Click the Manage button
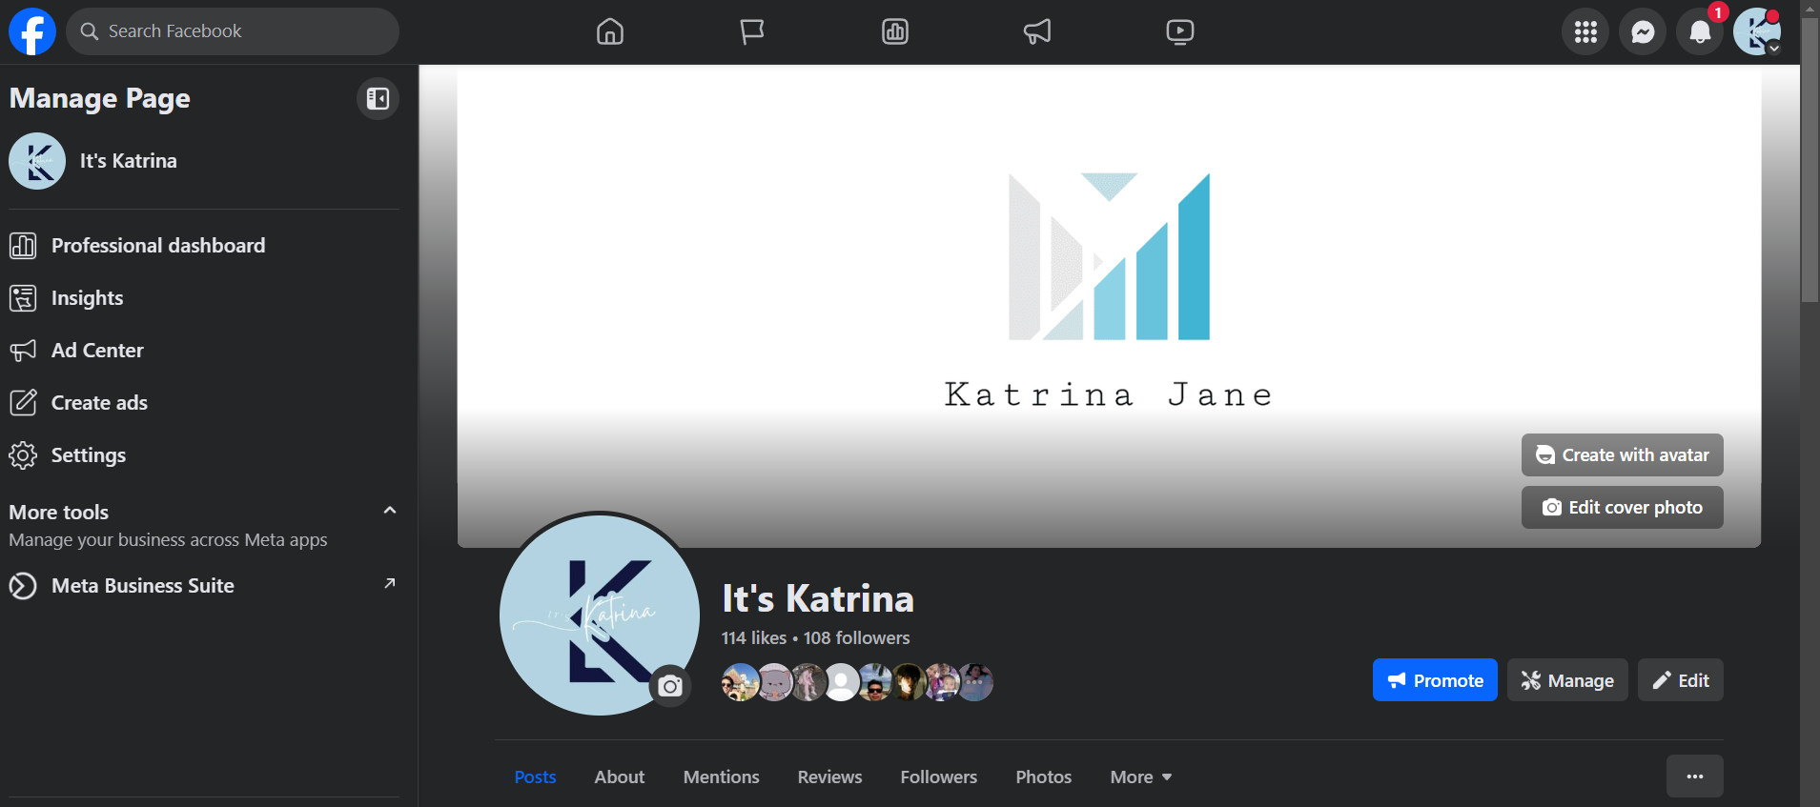Image resolution: width=1820 pixels, height=807 pixels. (x=1567, y=680)
